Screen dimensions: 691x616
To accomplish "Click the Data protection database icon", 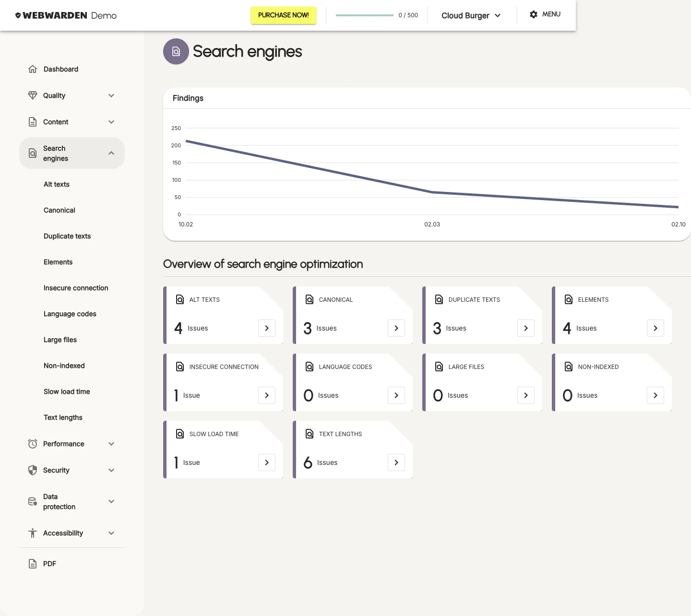I will coord(33,501).
